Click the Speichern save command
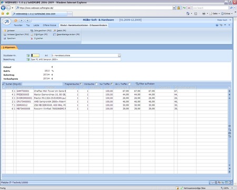 click(9, 39)
